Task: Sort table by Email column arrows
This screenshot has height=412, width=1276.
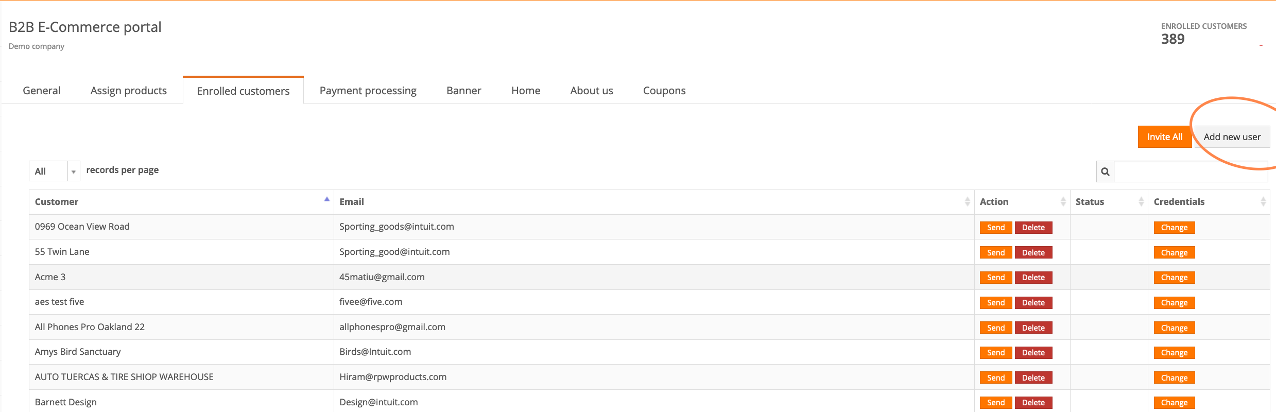Action: (967, 202)
